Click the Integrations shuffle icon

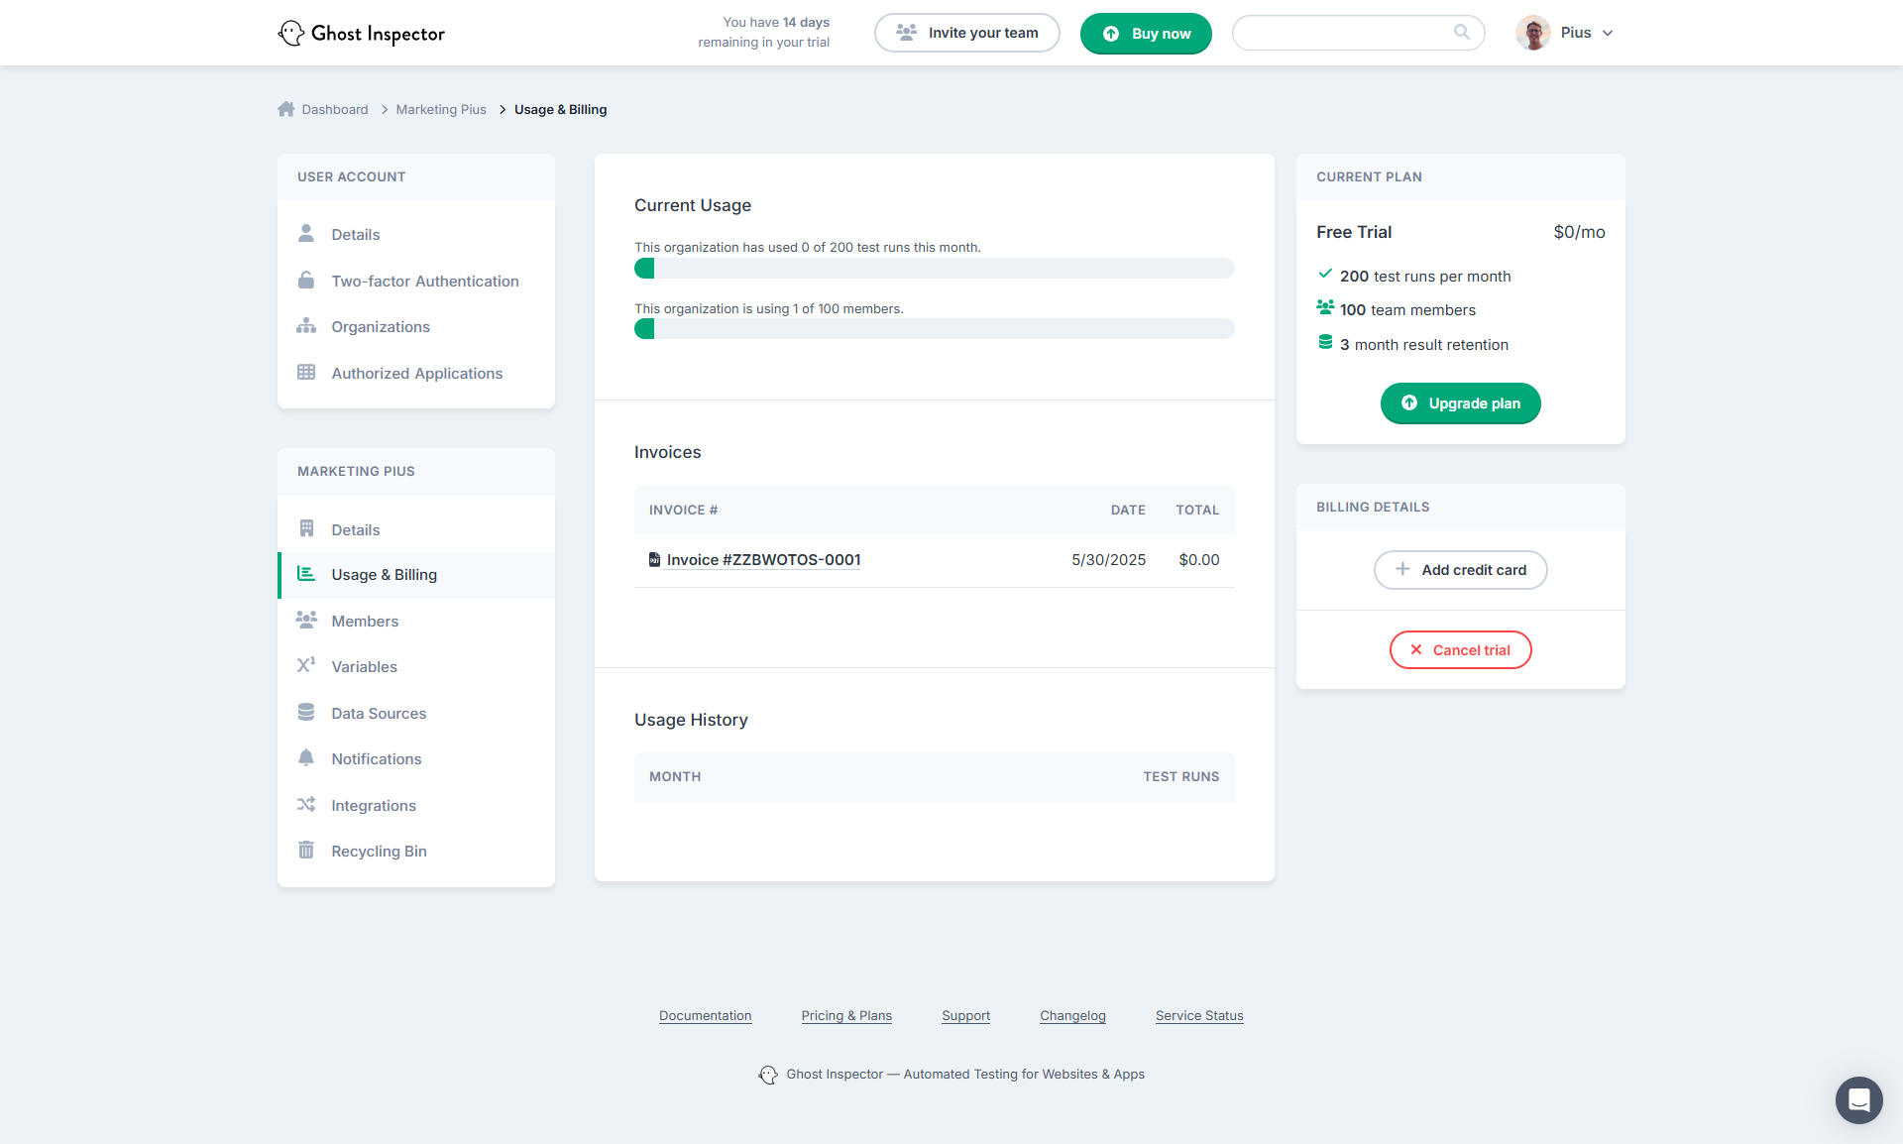pos(306,805)
